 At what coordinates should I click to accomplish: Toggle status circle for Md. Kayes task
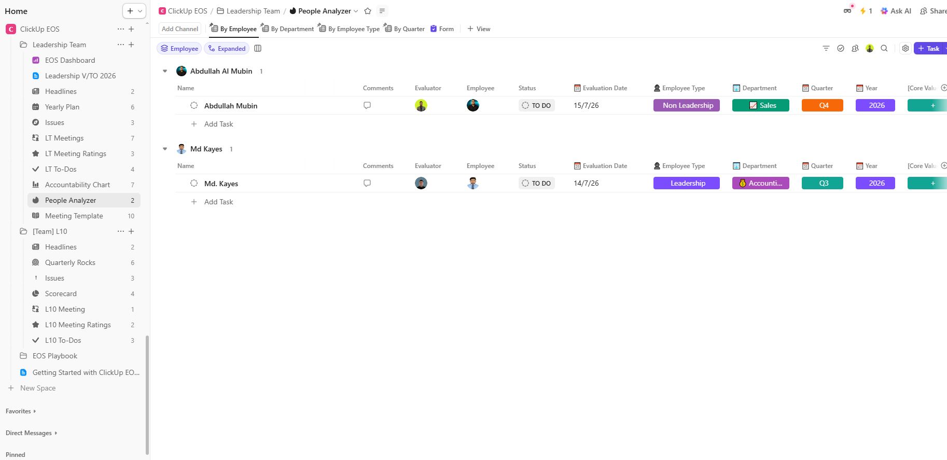pos(194,183)
